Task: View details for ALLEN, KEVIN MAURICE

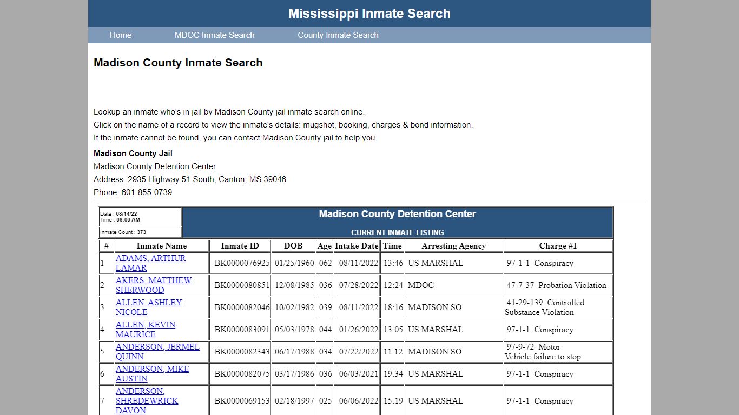Action: tap(146, 330)
